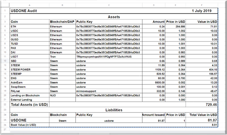Click the ETH price 294.886 cell

175,27
